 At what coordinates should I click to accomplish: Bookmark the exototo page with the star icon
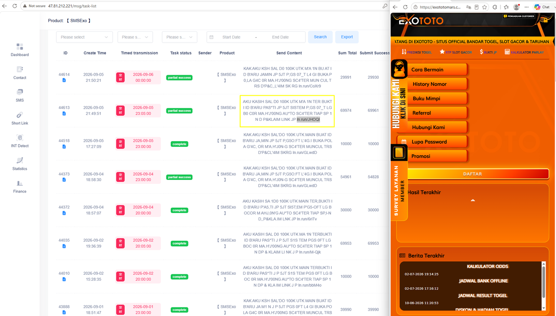pyautogui.click(x=484, y=7)
